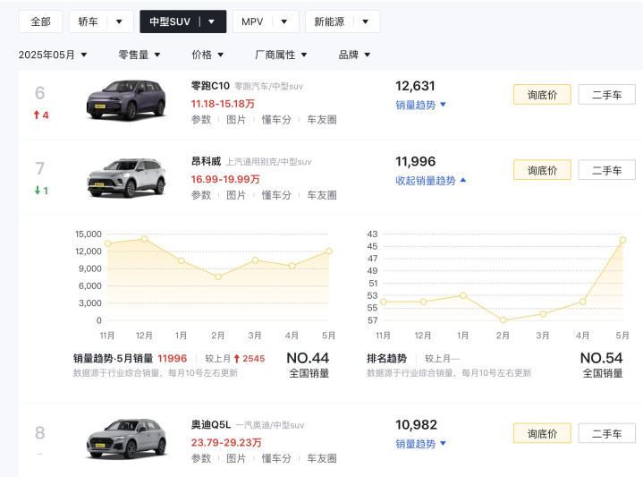Screen dimensions: 643x477
Task: Select the MPV category tab
Action: click(x=252, y=21)
